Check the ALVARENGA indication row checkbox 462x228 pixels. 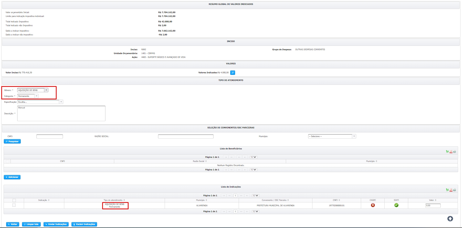(x=14, y=205)
